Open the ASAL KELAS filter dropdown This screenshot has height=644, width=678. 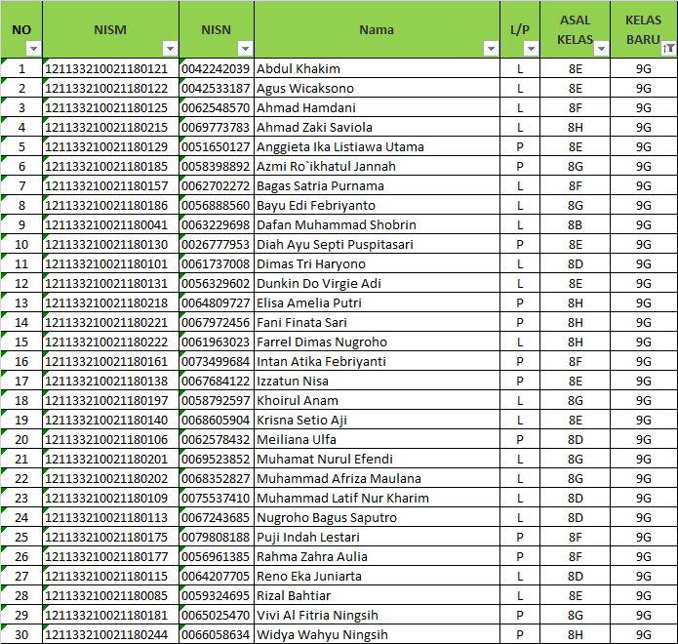[x=601, y=49]
